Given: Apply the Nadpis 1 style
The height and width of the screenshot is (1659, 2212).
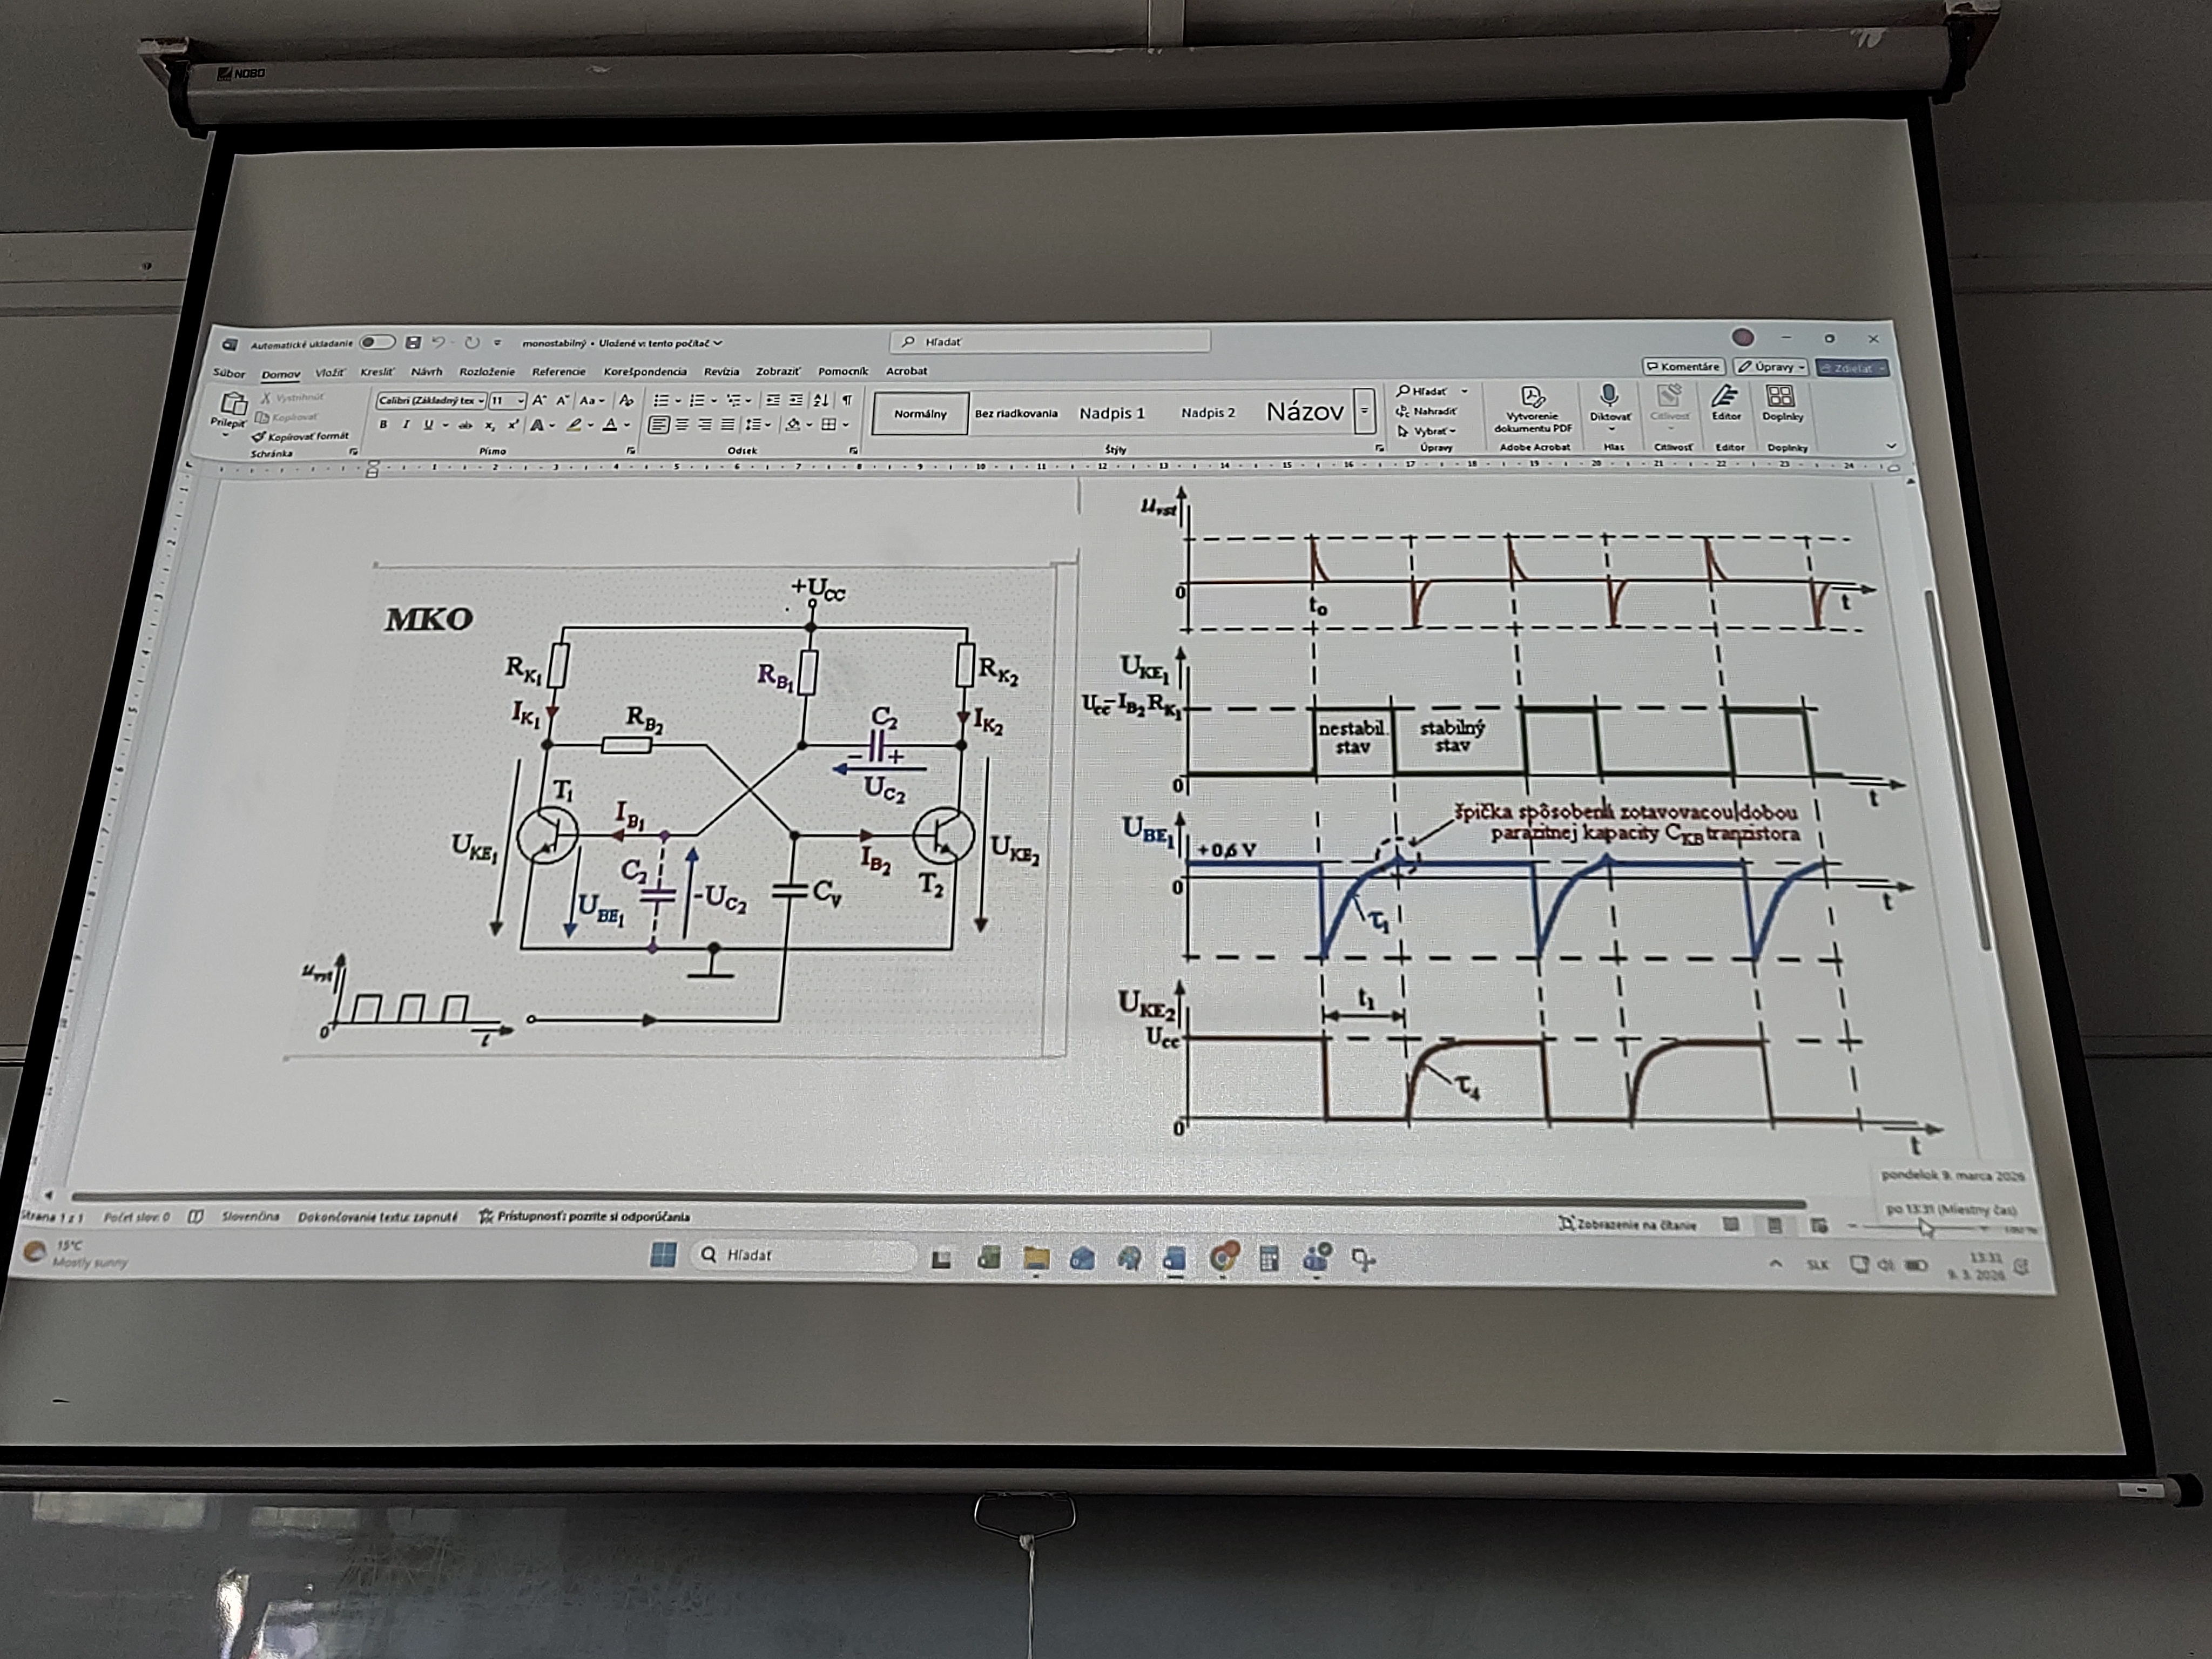Looking at the screenshot, I should click(x=1111, y=413).
